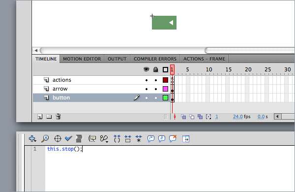Check syntax with the blue checkmark
295x192 pixels.
point(68,139)
